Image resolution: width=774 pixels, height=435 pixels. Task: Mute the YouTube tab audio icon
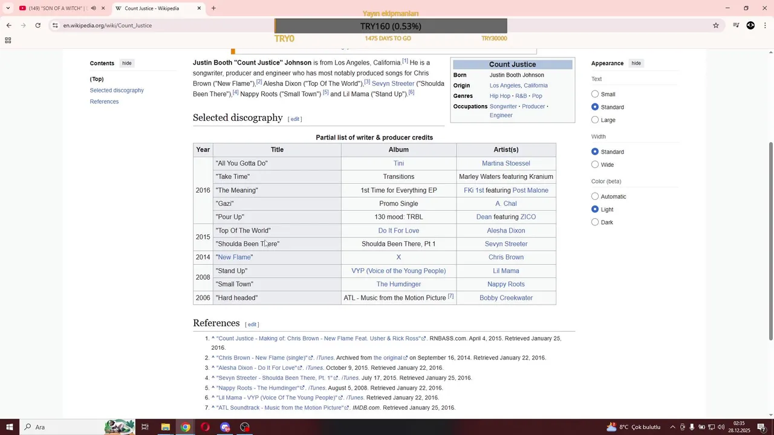93,8
